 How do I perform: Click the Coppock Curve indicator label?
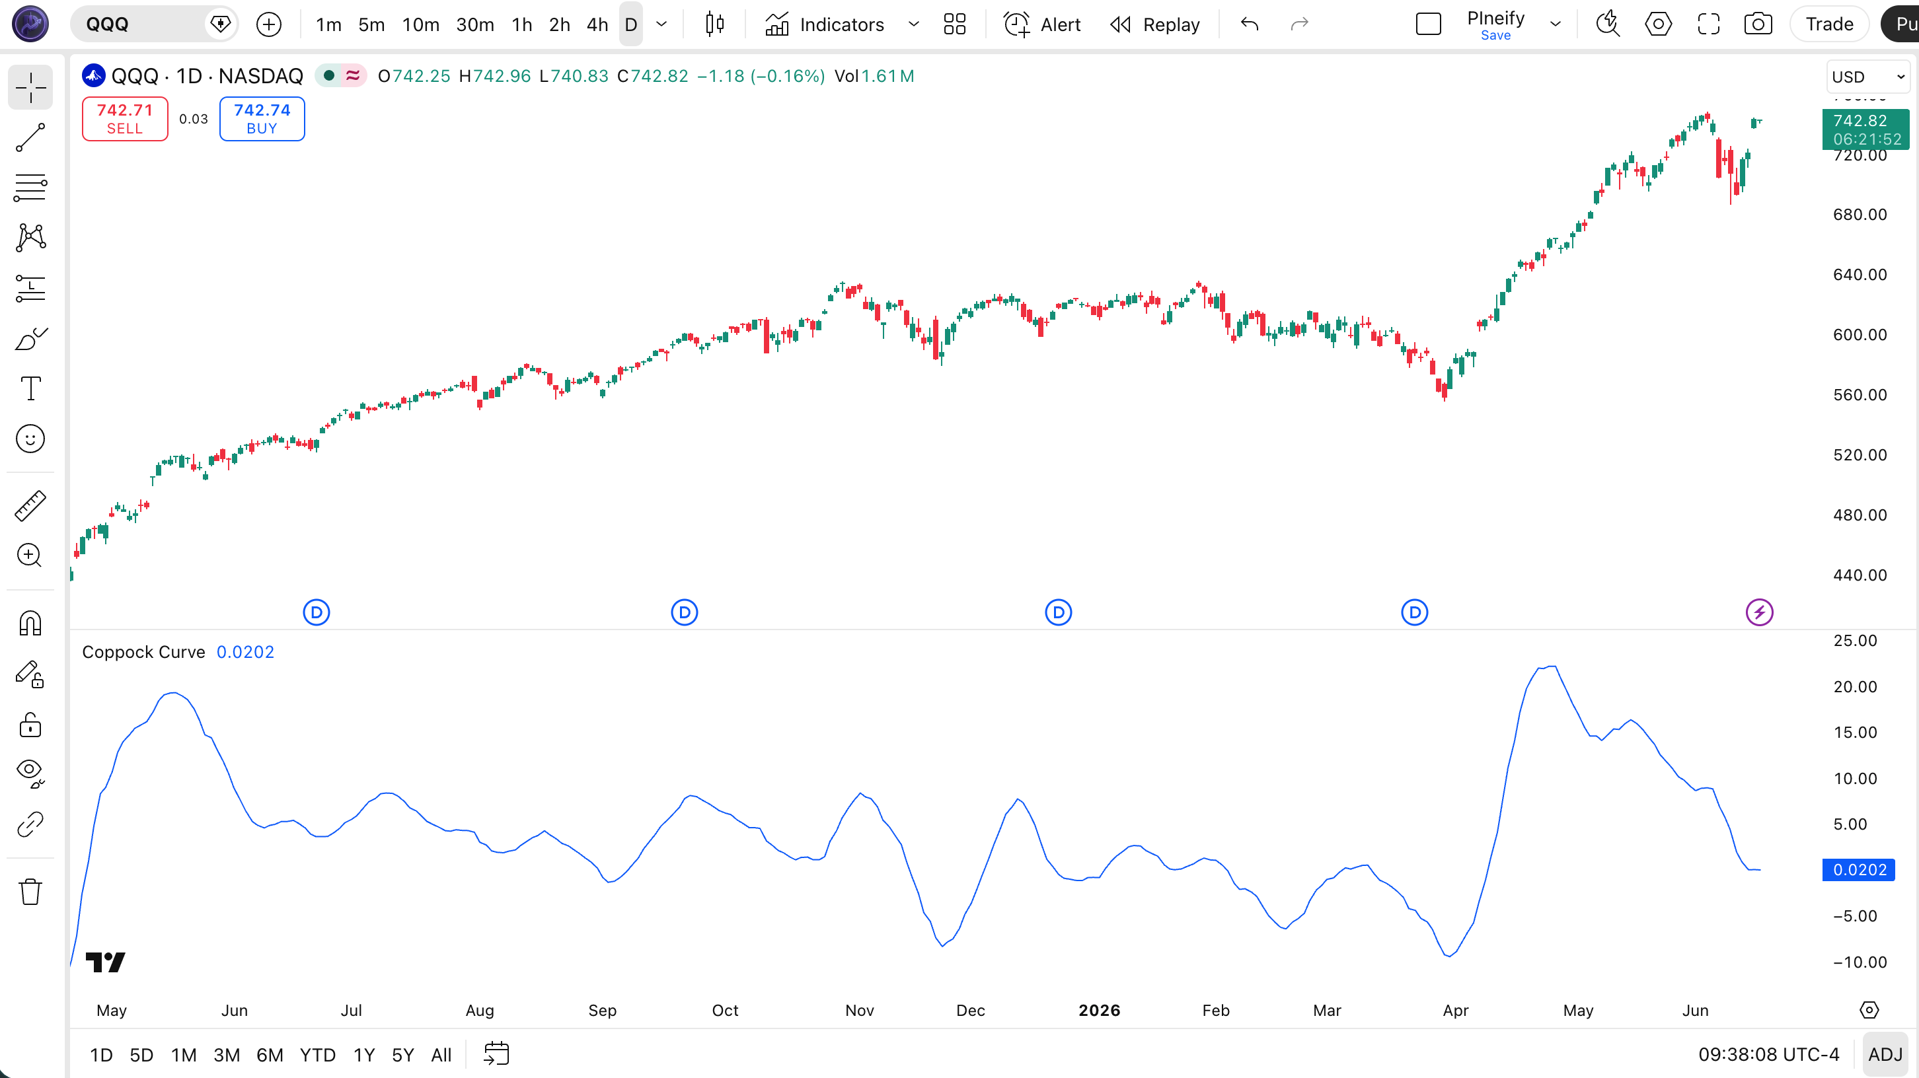(143, 652)
